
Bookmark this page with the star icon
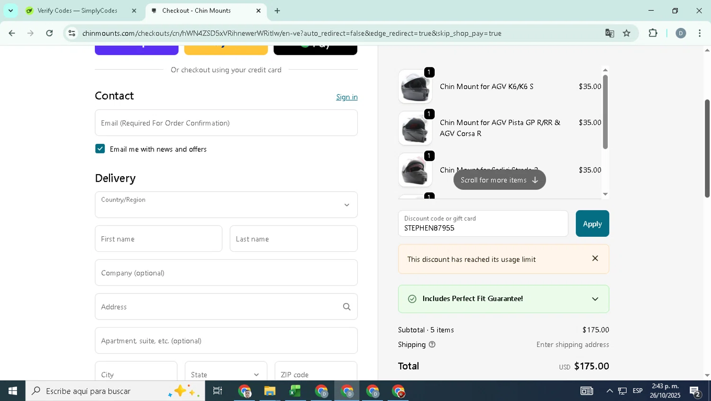point(627,33)
